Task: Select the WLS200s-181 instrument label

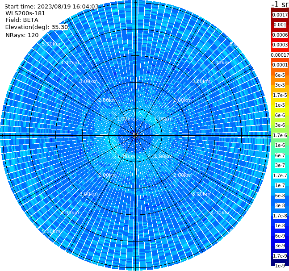Action: (x=25, y=13)
